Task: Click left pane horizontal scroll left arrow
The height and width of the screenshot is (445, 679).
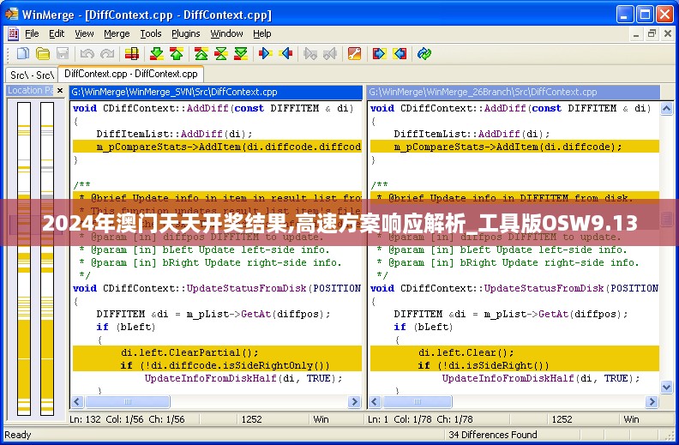Action: click(x=77, y=402)
